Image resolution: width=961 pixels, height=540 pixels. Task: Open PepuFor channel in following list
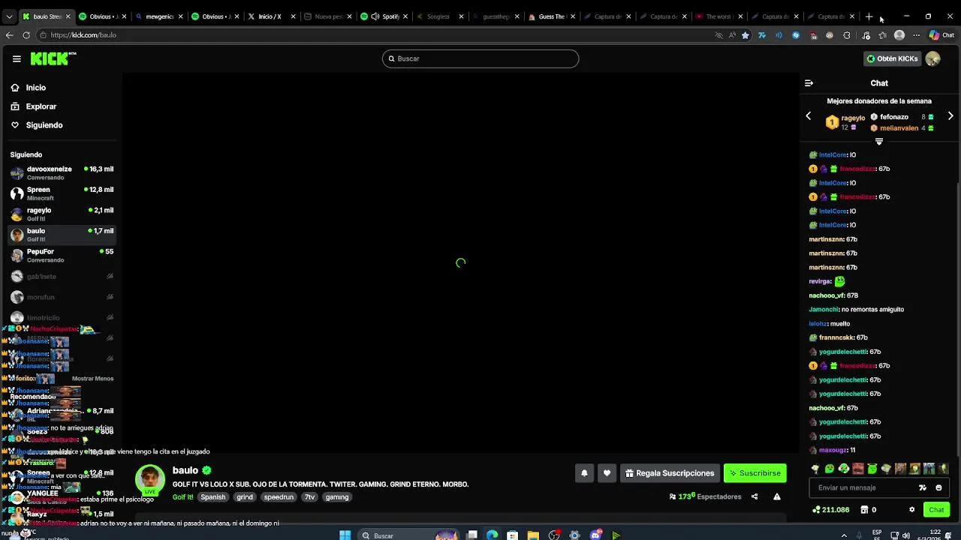62,256
